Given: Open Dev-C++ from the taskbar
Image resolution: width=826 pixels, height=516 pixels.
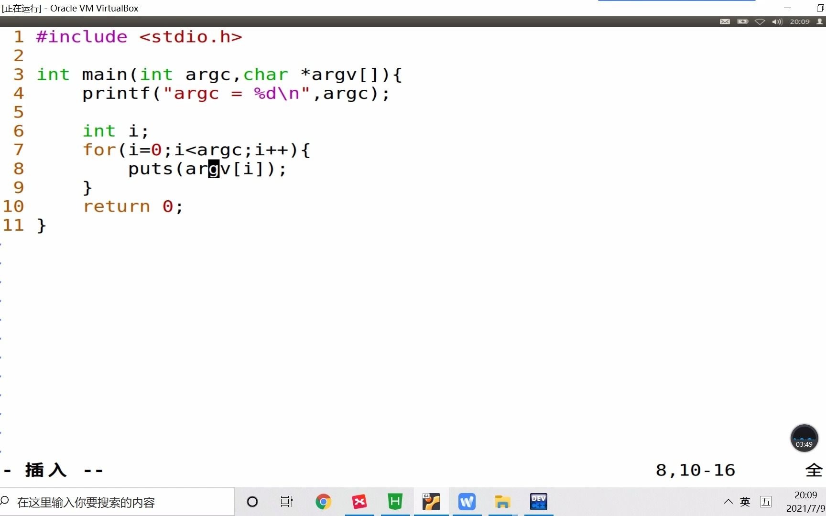Looking at the screenshot, I should point(539,502).
